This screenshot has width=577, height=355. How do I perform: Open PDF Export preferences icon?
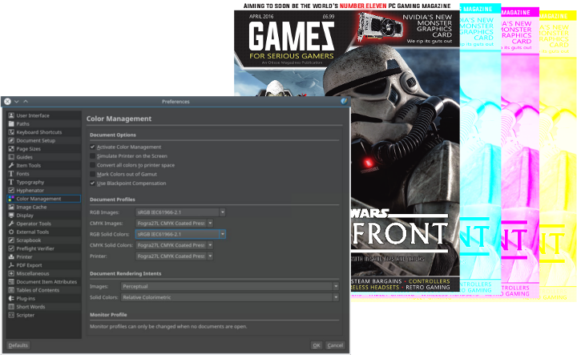point(11,265)
